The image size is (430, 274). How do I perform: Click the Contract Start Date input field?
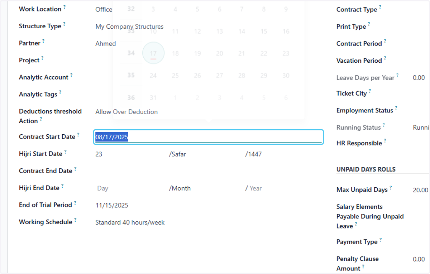pyautogui.click(x=208, y=137)
